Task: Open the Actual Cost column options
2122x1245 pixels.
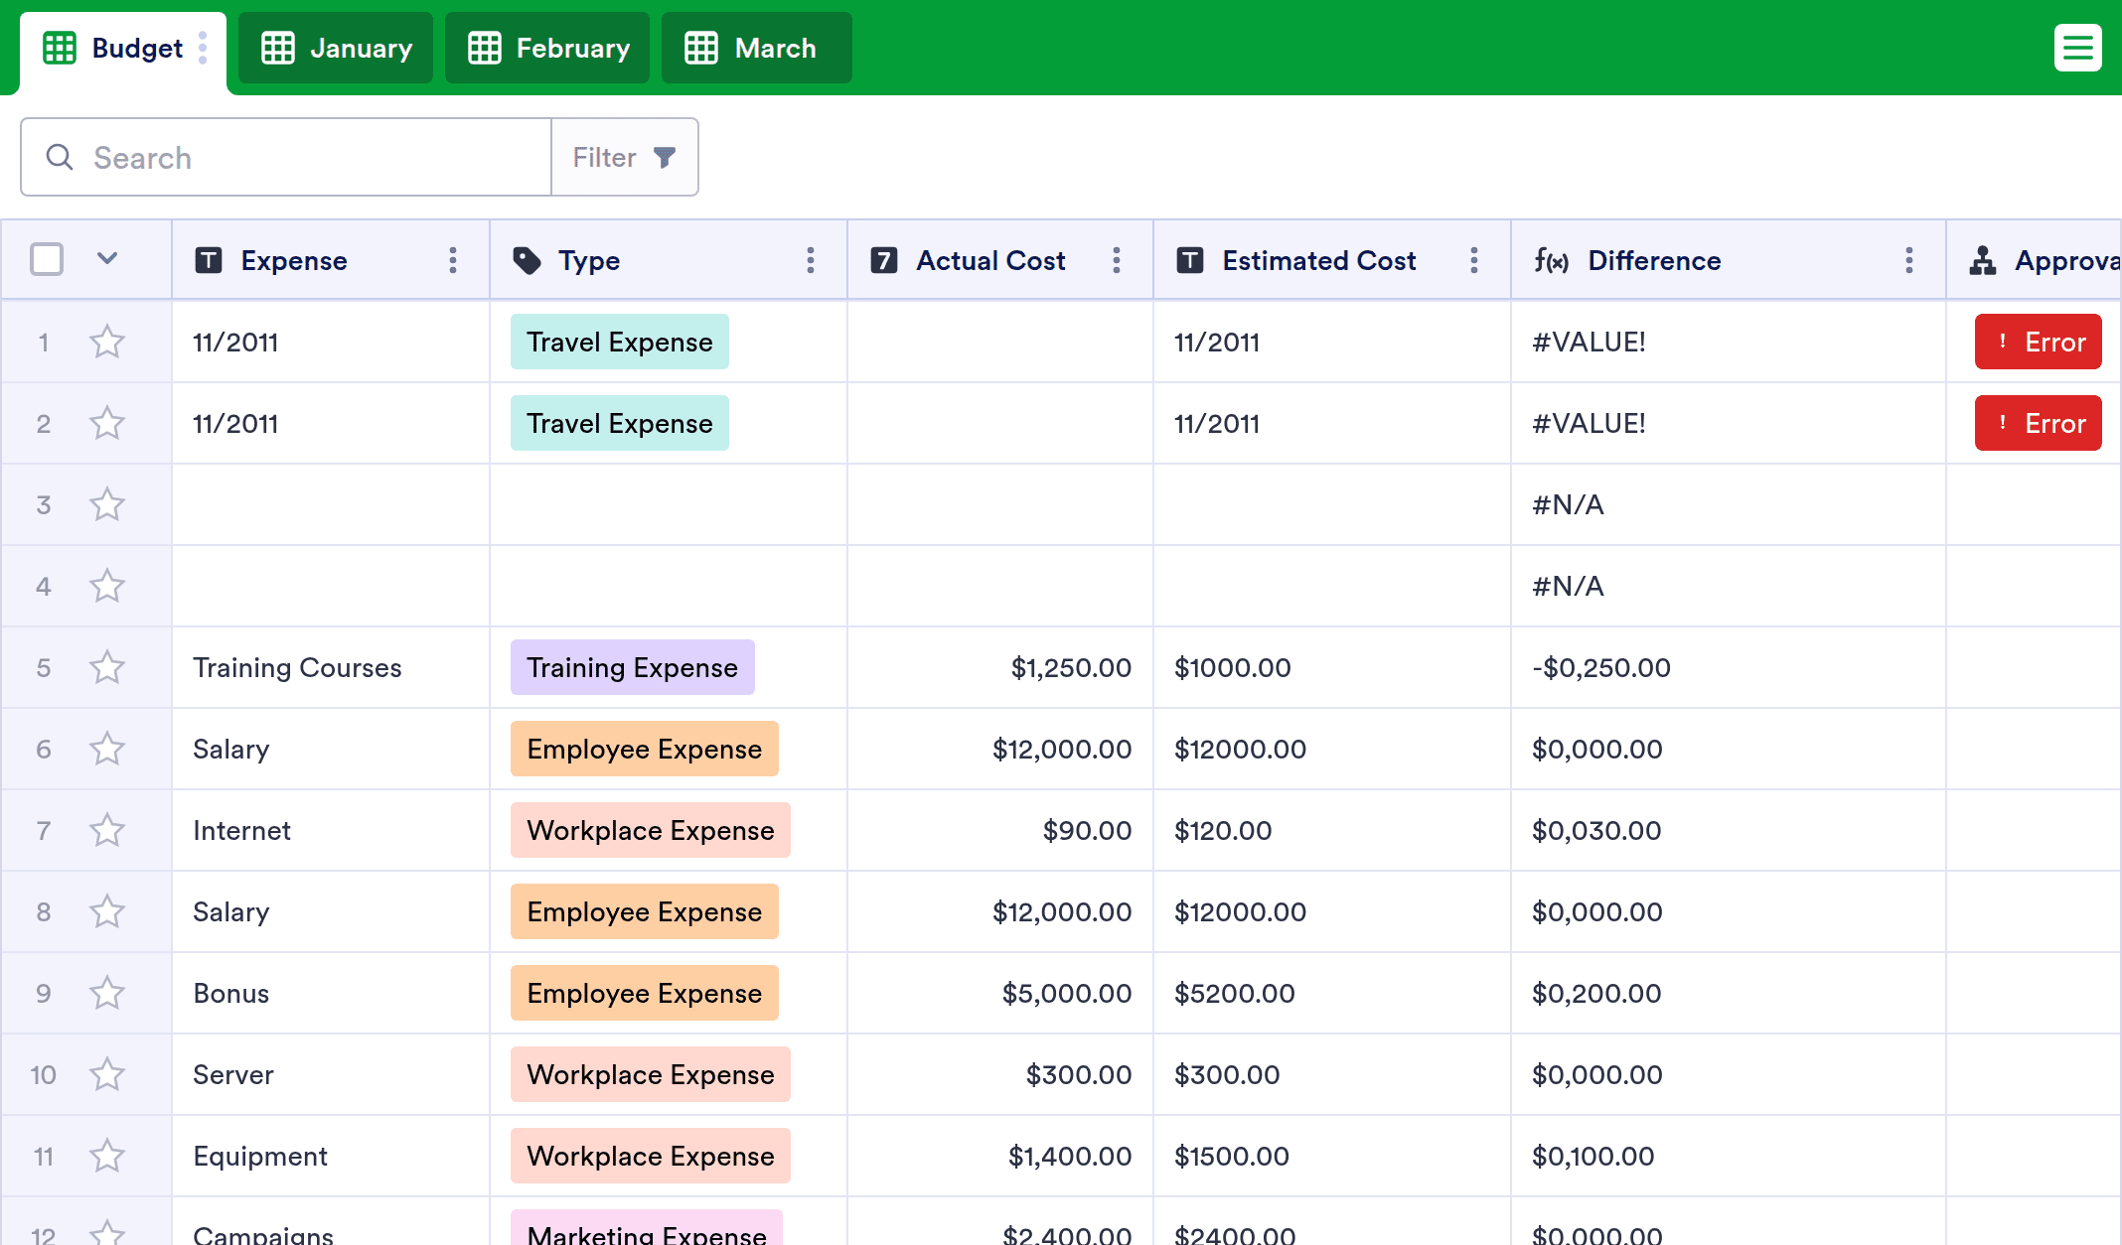Action: click(1117, 260)
